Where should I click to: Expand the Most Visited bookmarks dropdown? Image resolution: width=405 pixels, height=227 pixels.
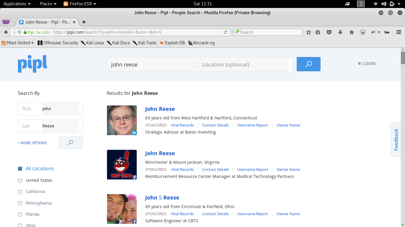pos(18,43)
